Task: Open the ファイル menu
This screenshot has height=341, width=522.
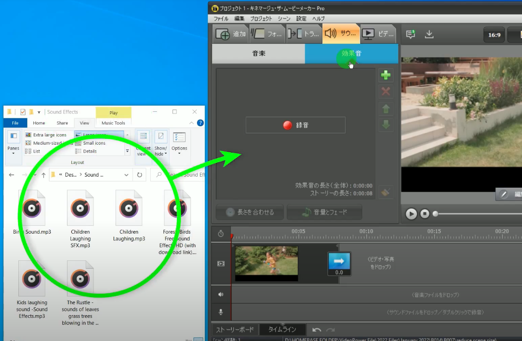Action: point(221,19)
